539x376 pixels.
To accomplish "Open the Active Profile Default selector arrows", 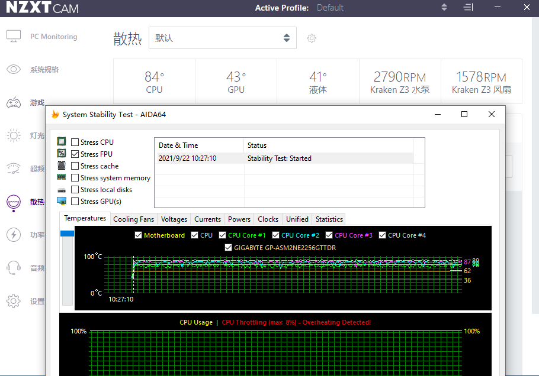I will pyautogui.click(x=444, y=8).
